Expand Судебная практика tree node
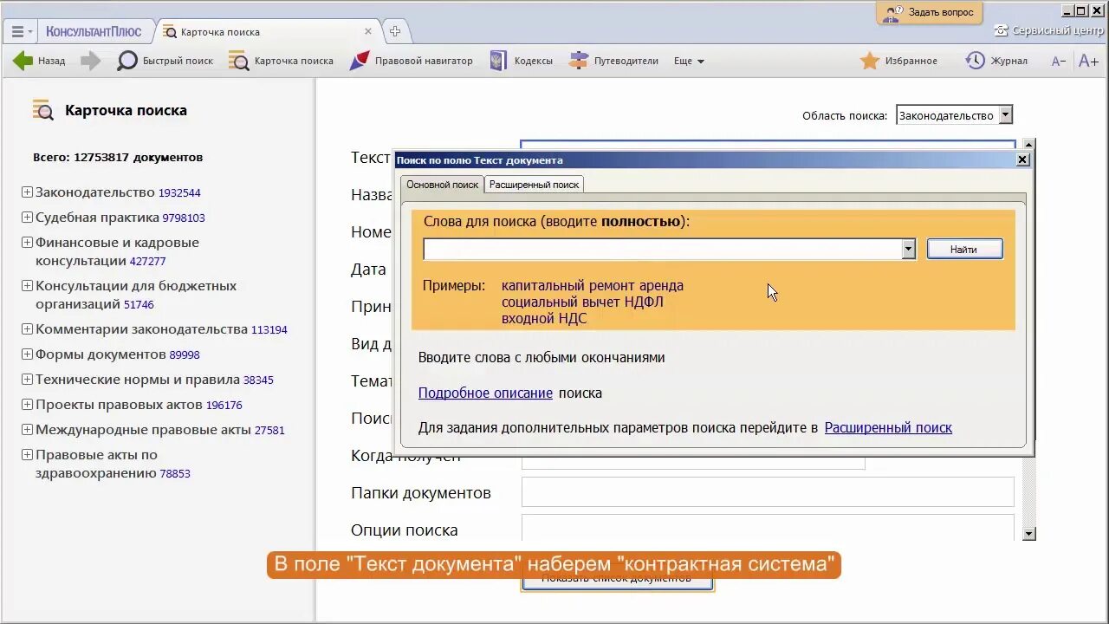Screen dimensions: 1109x624 (x=27, y=218)
